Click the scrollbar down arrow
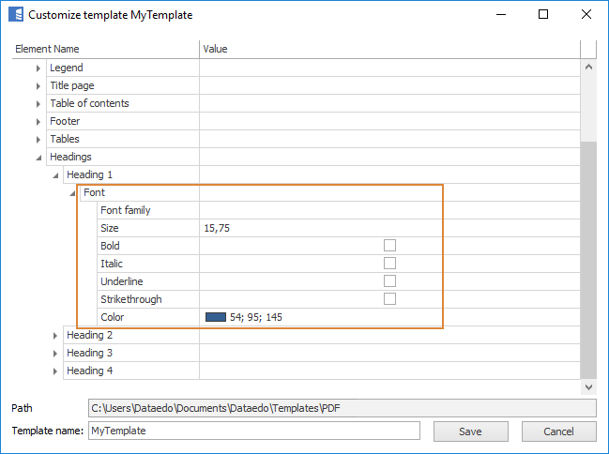This screenshot has width=609, height=454. point(588,386)
